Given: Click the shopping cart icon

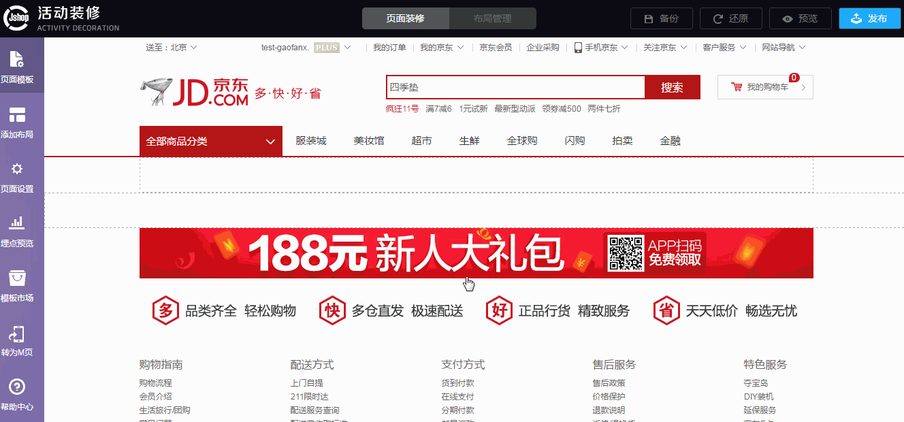Looking at the screenshot, I should [x=737, y=87].
